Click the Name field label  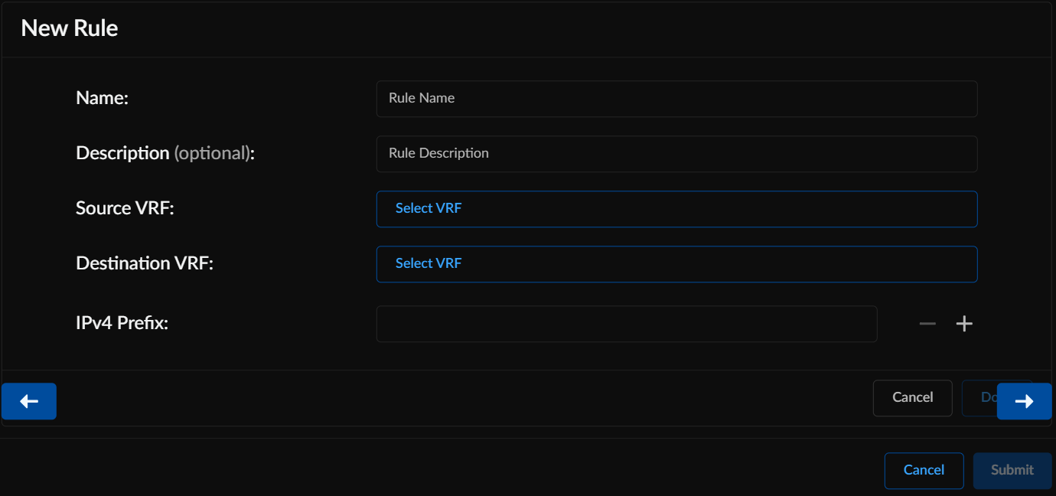pos(101,97)
